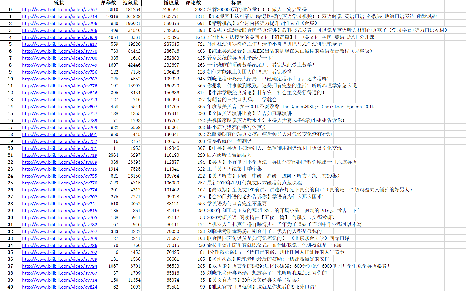The image size is (466, 291).
Task: Click title 四六级听力蒙题技巧
Action: point(229,155)
